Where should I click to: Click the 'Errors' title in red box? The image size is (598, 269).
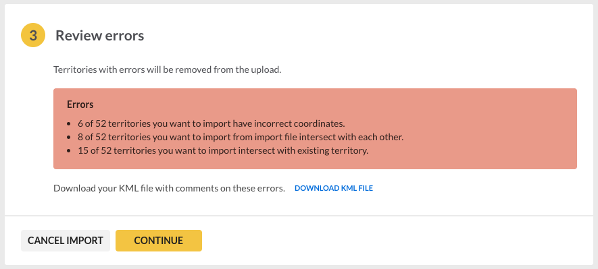[x=80, y=104]
